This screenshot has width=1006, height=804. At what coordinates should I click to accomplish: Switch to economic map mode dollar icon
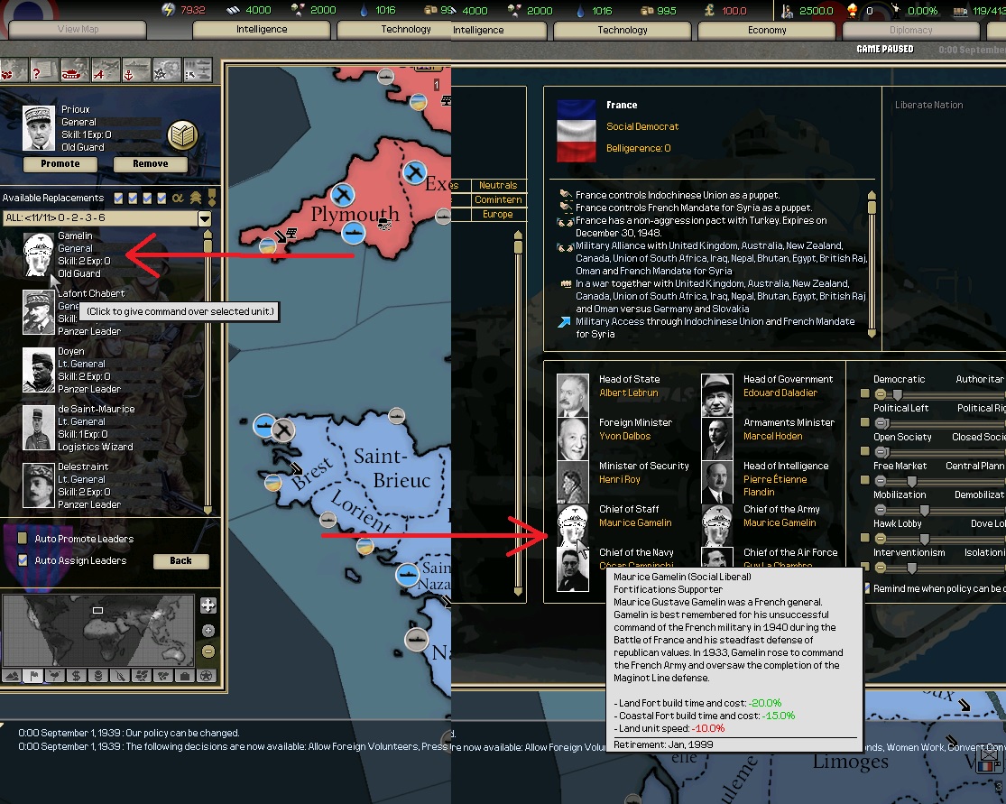pyautogui.click(x=77, y=676)
